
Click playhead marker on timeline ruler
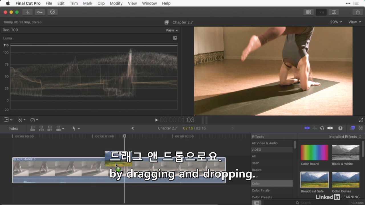click(x=124, y=136)
